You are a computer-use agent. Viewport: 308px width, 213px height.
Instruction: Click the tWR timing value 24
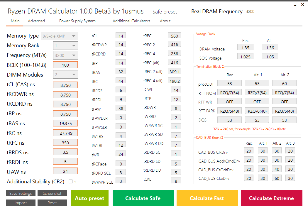121,154
